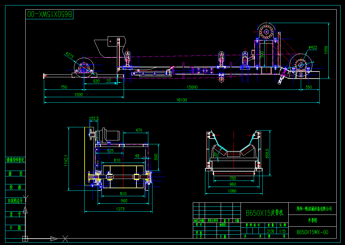Screen dimensions: 345x245
Task: Select the 16100 overall length dimension
Action: (x=182, y=100)
